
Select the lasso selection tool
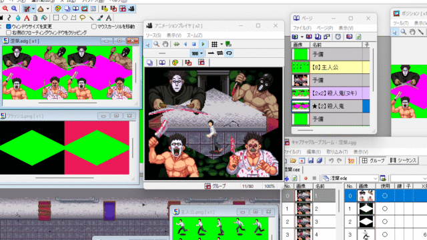pyautogui.click(x=82, y=18)
